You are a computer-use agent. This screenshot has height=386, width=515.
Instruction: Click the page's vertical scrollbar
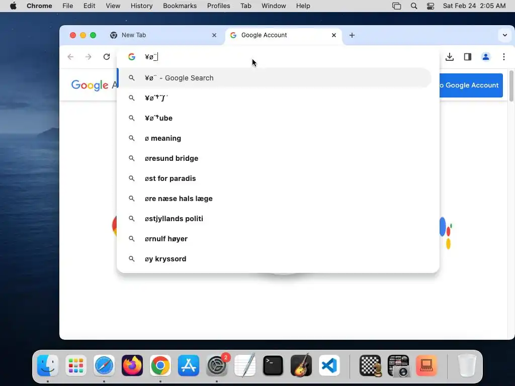point(511,86)
